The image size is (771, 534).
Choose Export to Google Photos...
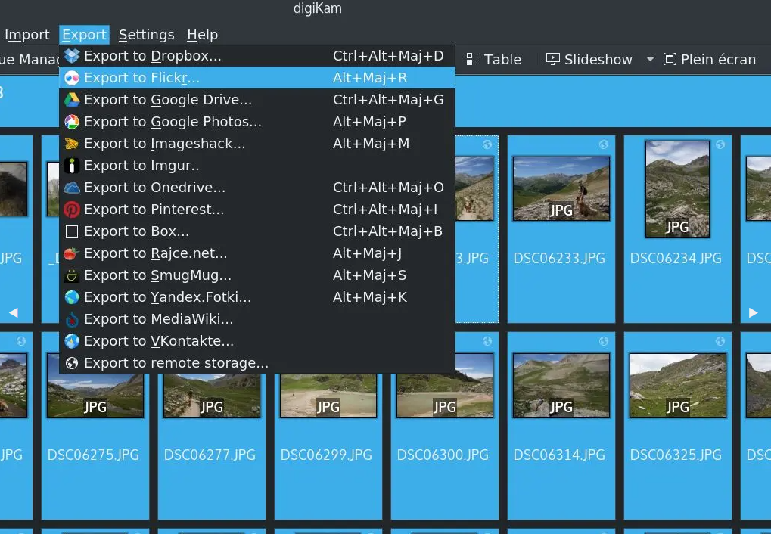click(x=257, y=122)
